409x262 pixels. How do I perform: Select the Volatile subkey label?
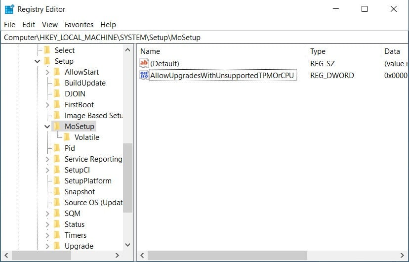[87, 137]
